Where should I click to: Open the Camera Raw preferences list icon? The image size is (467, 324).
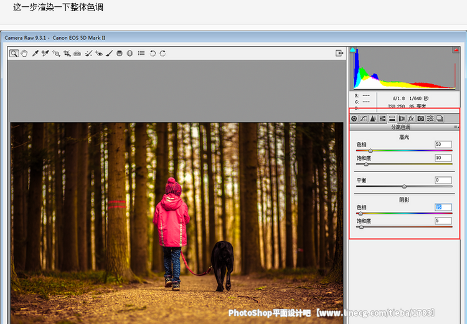point(141,53)
